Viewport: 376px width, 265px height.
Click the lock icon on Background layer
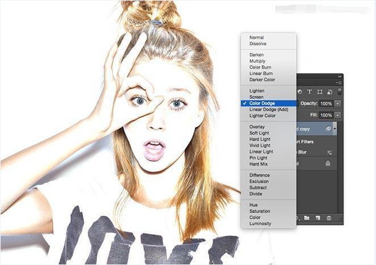coord(328,163)
